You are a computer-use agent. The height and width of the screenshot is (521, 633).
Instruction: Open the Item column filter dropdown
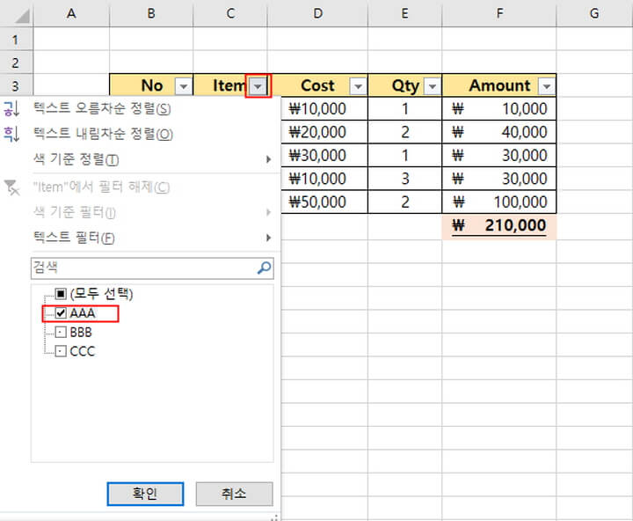click(x=258, y=86)
